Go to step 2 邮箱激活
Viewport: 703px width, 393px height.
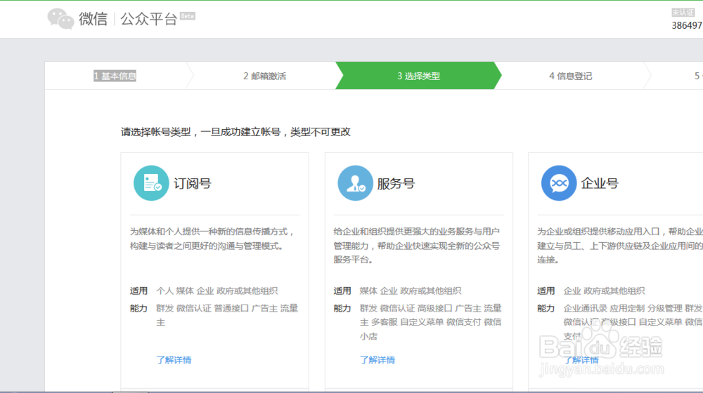pos(264,76)
